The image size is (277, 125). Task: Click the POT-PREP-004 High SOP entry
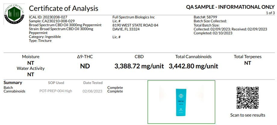[x=56, y=91]
